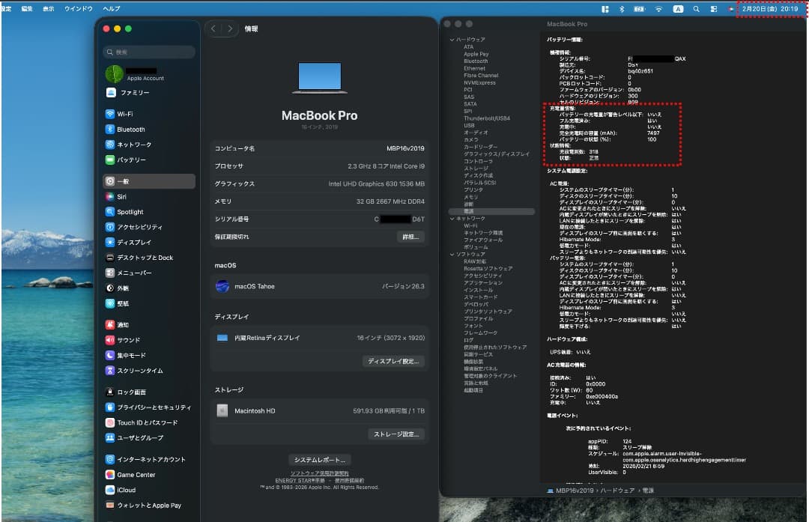Open the 編集 menu
This screenshot has width=809, height=522.
(27, 9)
